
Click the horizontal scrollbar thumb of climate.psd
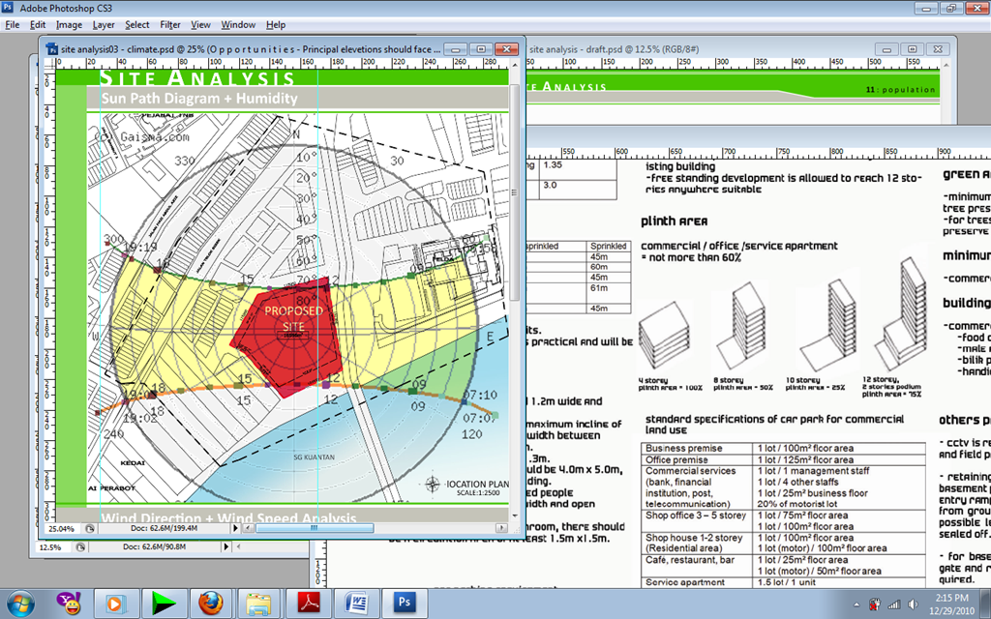point(315,528)
